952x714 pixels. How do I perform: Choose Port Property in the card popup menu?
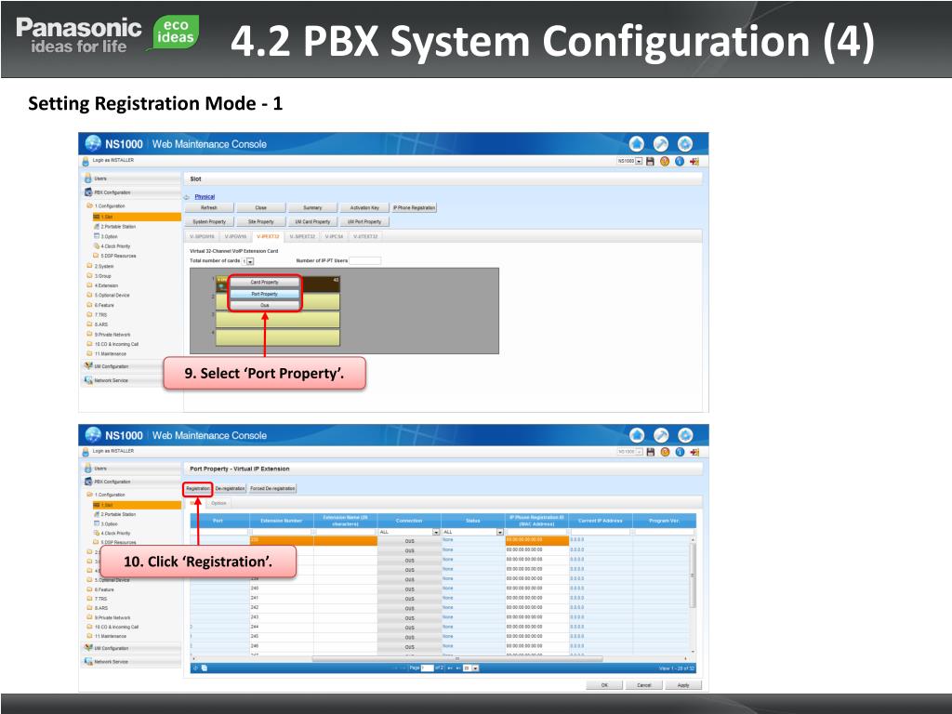265,294
